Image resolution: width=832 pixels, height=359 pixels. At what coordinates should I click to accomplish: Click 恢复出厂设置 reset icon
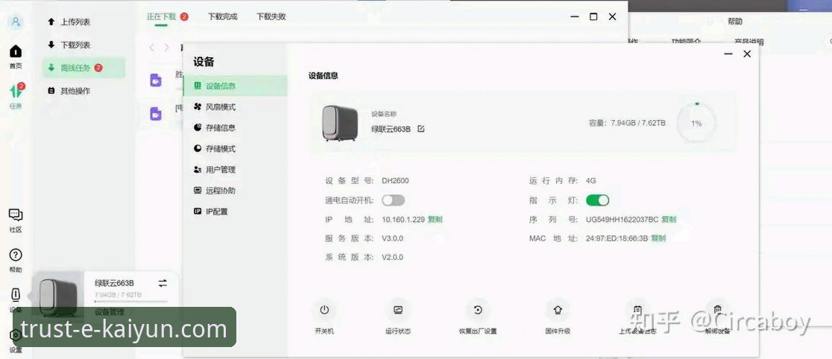[478, 310]
